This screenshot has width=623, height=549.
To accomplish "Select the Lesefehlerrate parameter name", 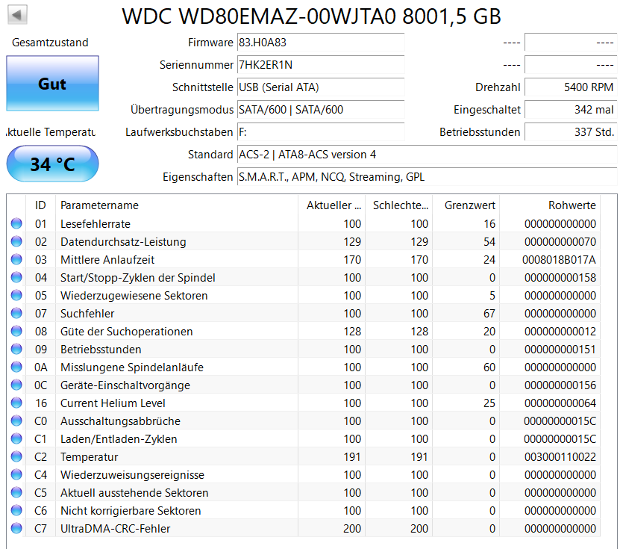I will pyautogui.click(x=96, y=223).
